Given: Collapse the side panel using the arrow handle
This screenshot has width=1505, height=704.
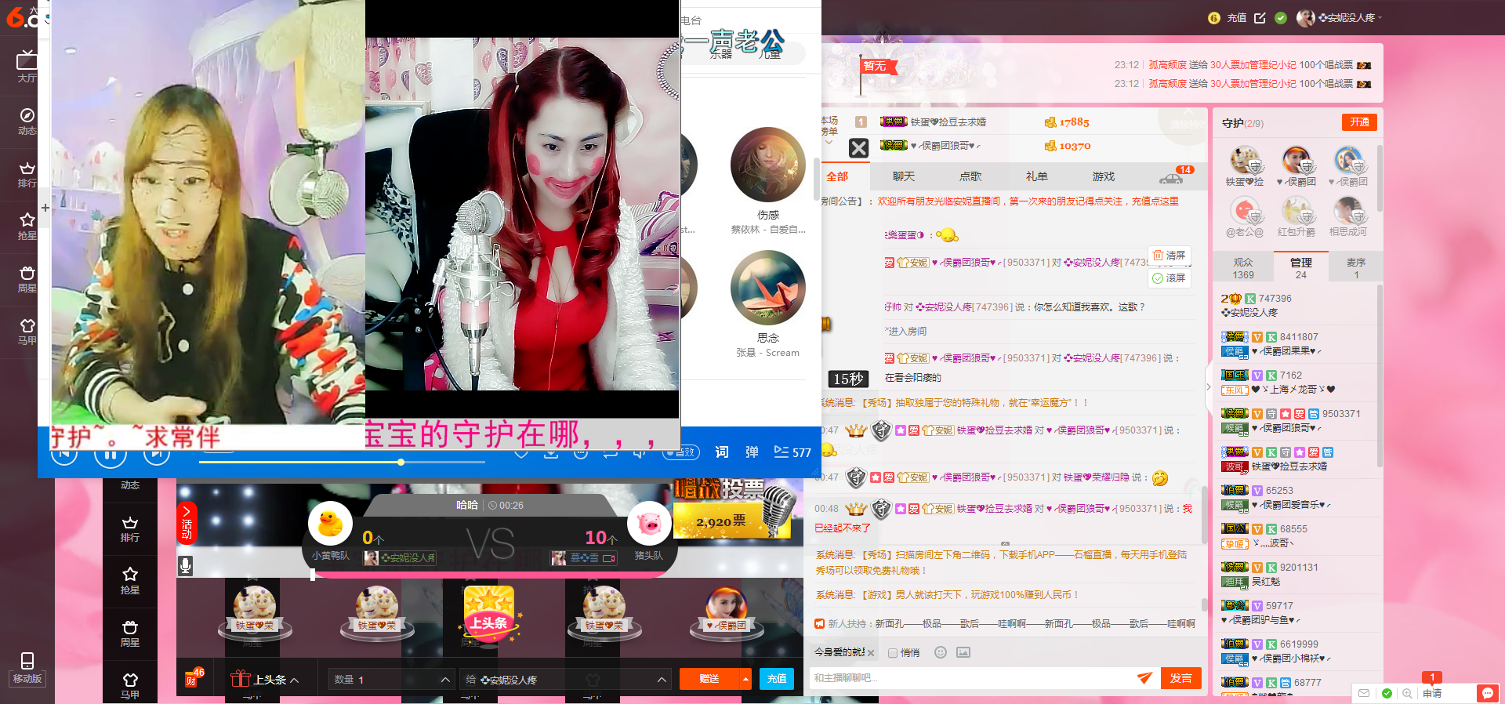Looking at the screenshot, I should (1208, 387).
